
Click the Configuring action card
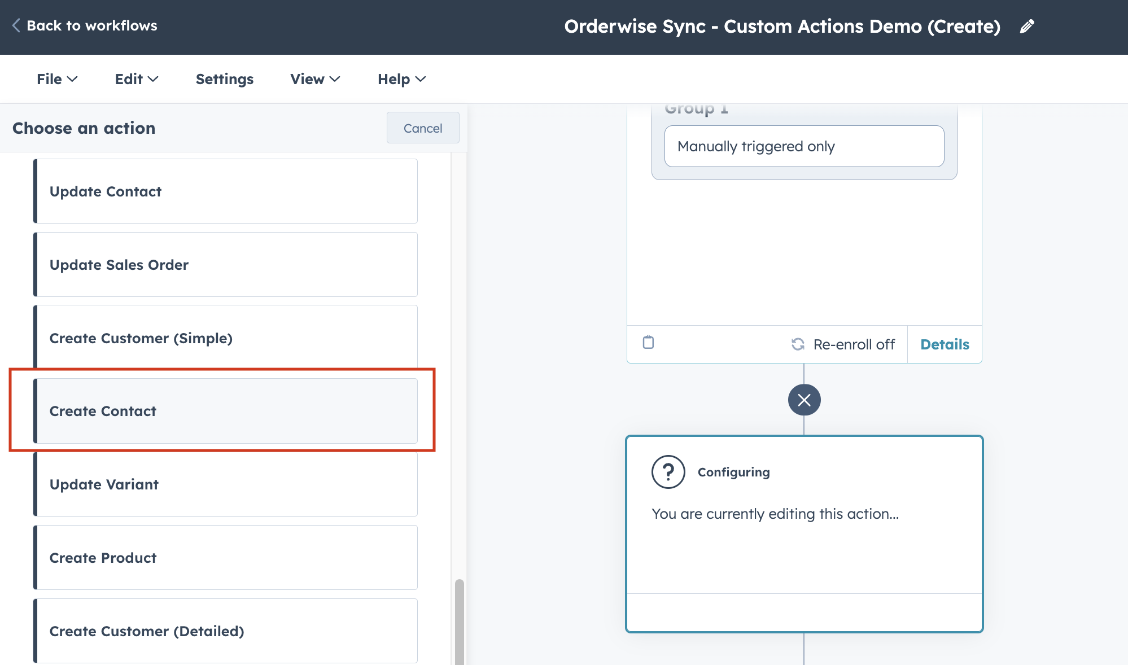[804, 534]
